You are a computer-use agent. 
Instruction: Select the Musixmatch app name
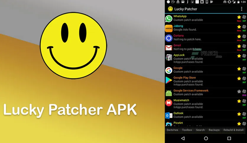point(181,100)
